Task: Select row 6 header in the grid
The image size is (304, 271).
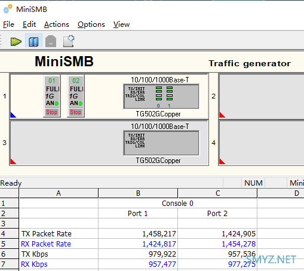Action: (9, 254)
